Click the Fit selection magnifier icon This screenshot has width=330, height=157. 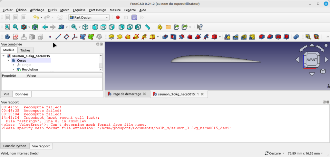pyautogui.click(x=15, y=27)
